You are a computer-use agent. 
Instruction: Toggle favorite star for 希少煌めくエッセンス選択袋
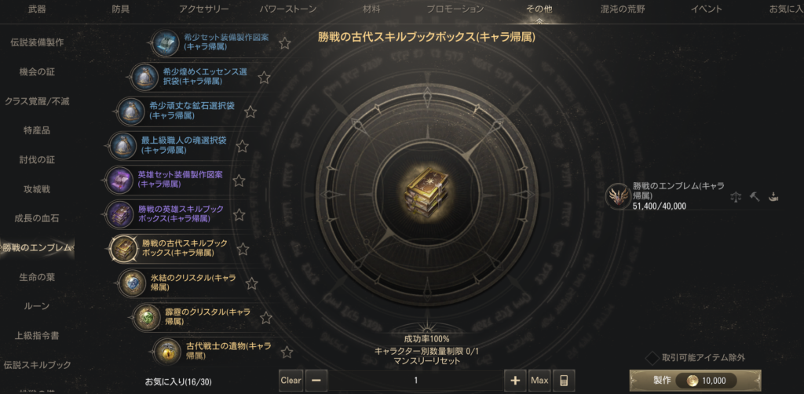click(x=264, y=78)
